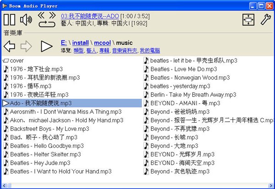Go forward with the grayed right arrow
Screen dimensions: 275x189
click(26, 46)
